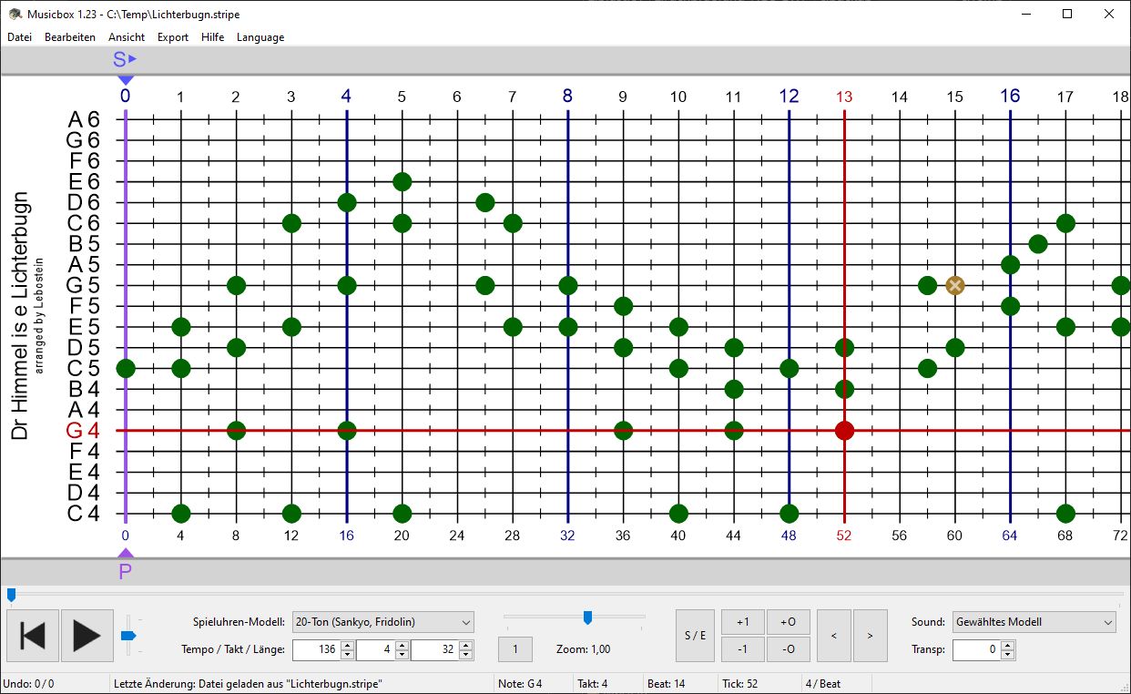Click the E6 note at tick 20
The image size is (1131, 694).
click(402, 181)
